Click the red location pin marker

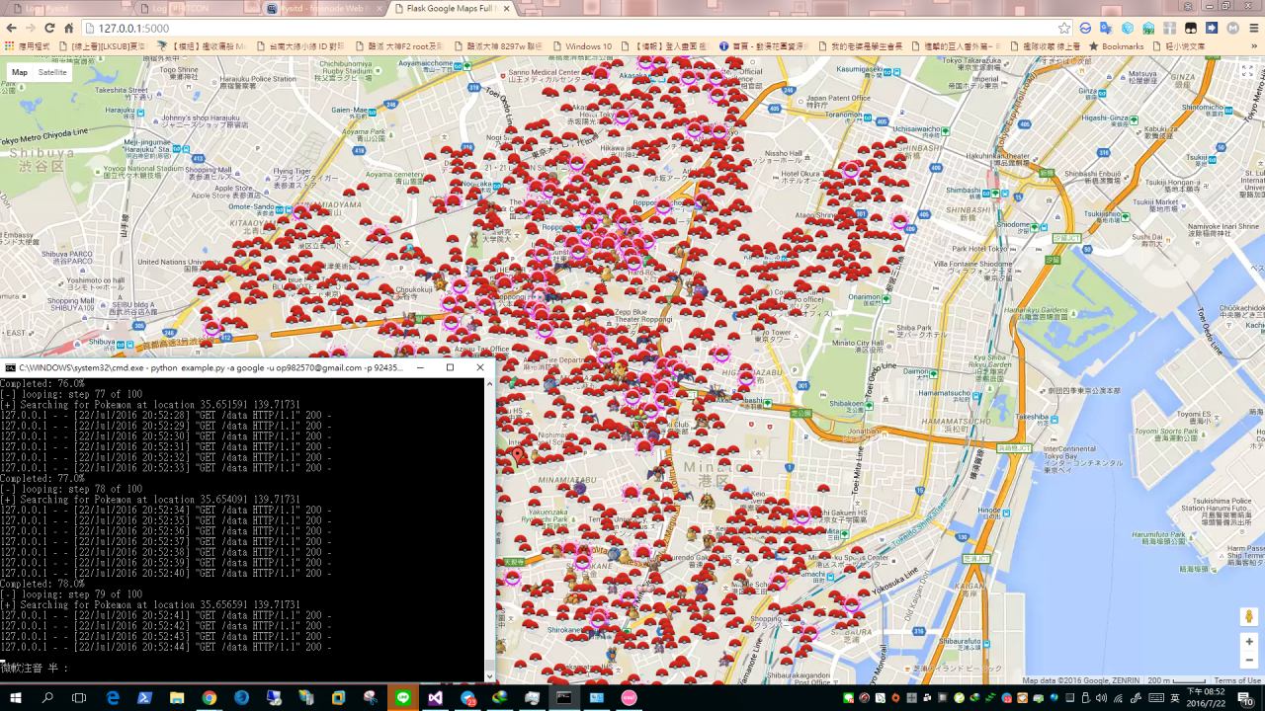[518, 455]
